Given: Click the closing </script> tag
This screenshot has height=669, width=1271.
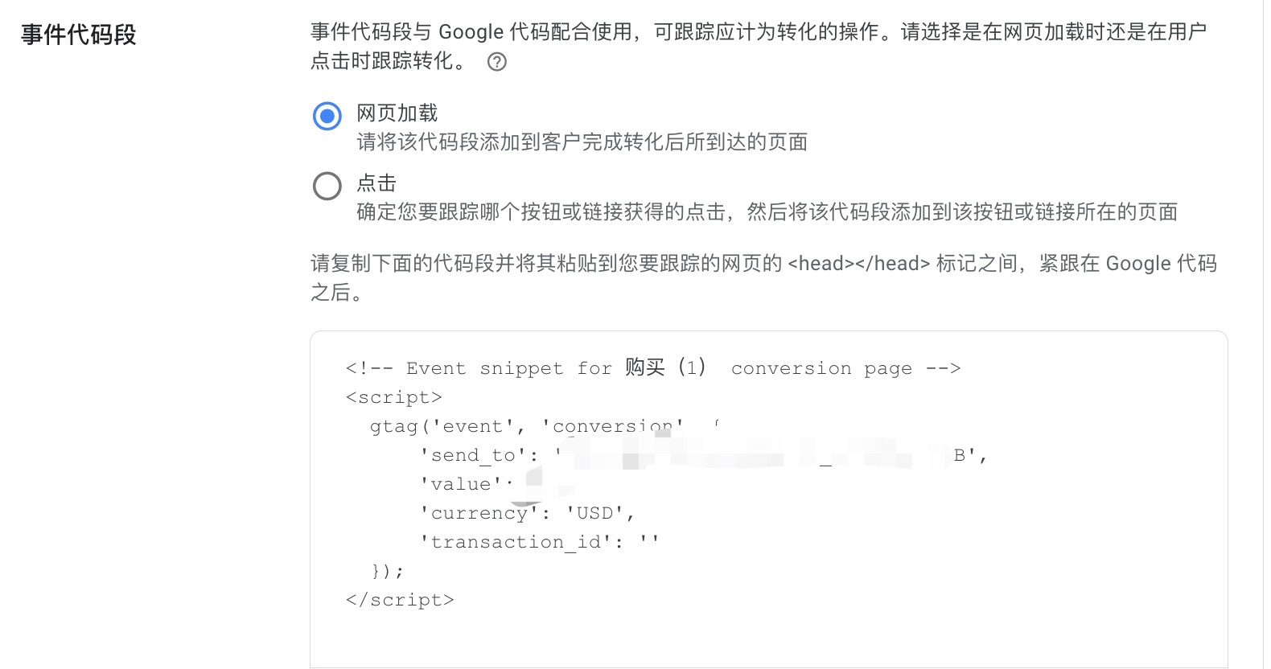Looking at the screenshot, I should point(401,599).
